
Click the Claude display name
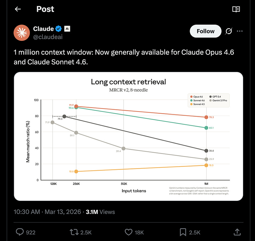[x=43, y=29]
